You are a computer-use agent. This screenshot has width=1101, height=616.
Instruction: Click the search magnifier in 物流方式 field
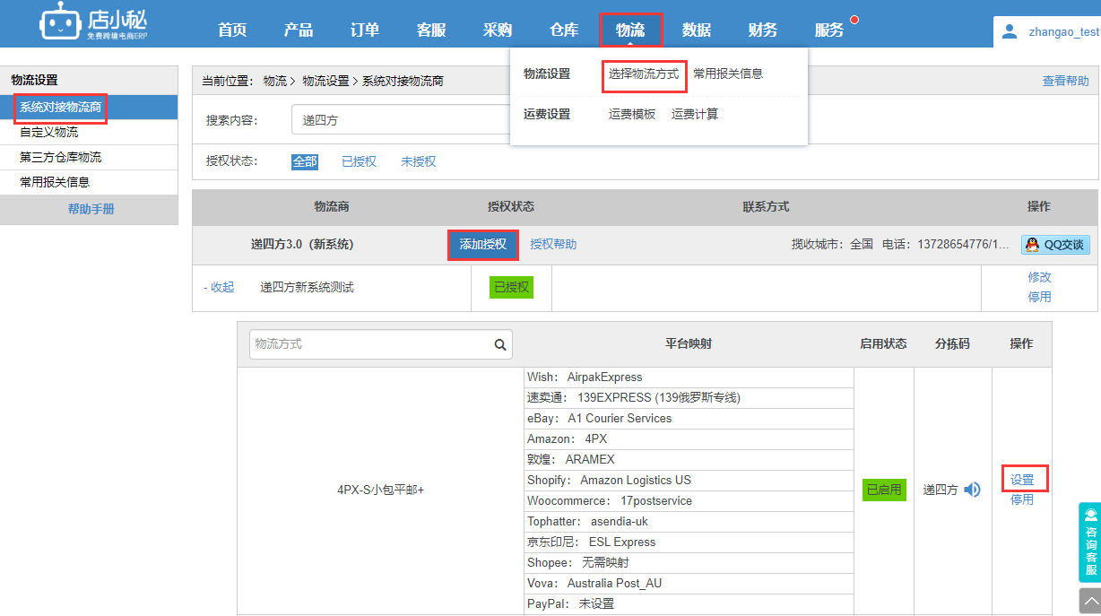click(x=500, y=344)
